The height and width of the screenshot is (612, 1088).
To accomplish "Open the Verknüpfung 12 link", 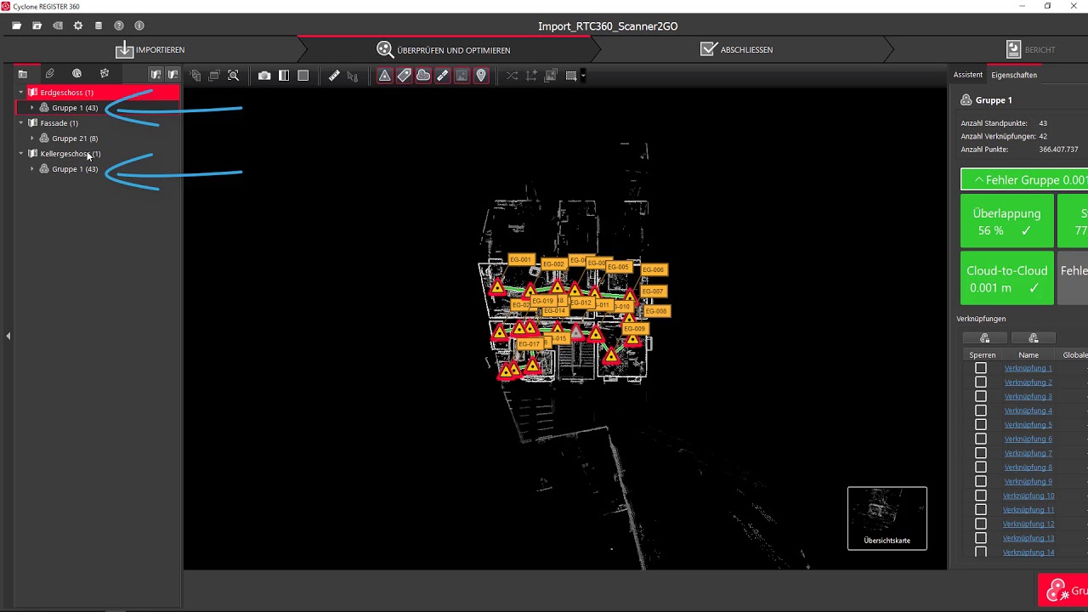I will pyautogui.click(x=1028, y=524).
